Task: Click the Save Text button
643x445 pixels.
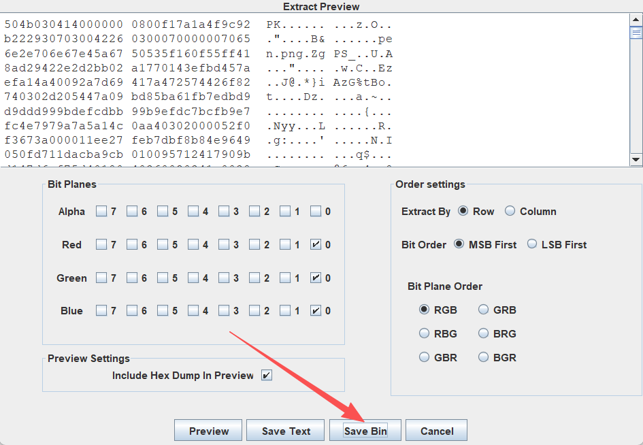Action: point(286,431)
